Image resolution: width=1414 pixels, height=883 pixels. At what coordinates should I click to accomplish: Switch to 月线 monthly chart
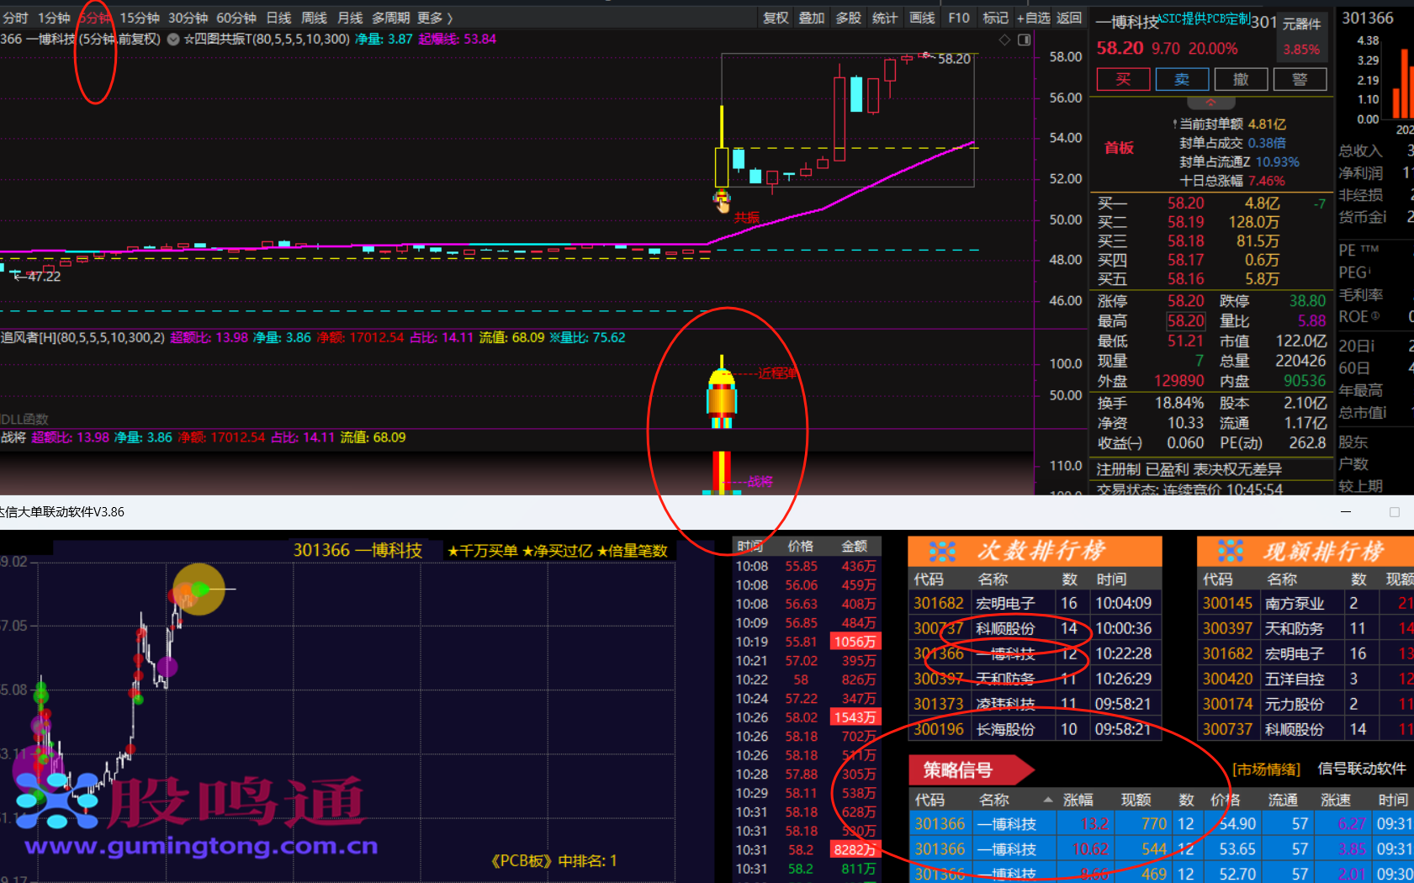coord(350,18)
